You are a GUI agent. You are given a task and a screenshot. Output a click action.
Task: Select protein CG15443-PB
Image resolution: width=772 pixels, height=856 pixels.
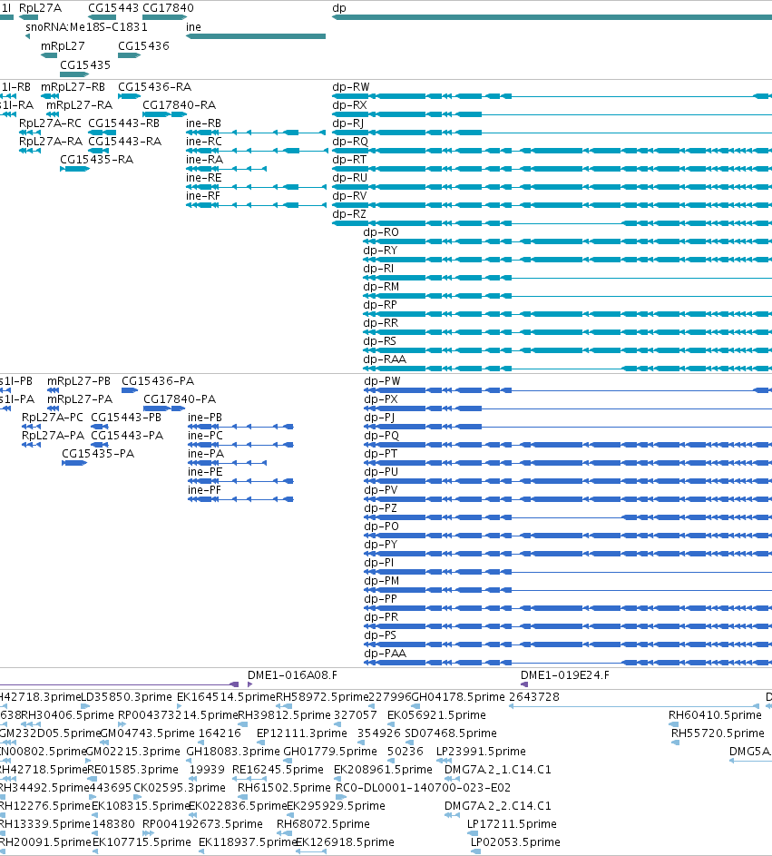pyautogui.click(x=127, y=417)
